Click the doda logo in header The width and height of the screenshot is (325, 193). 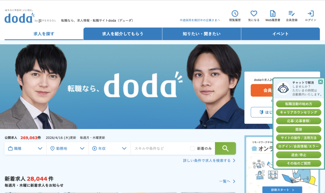(x=19, y=18)
